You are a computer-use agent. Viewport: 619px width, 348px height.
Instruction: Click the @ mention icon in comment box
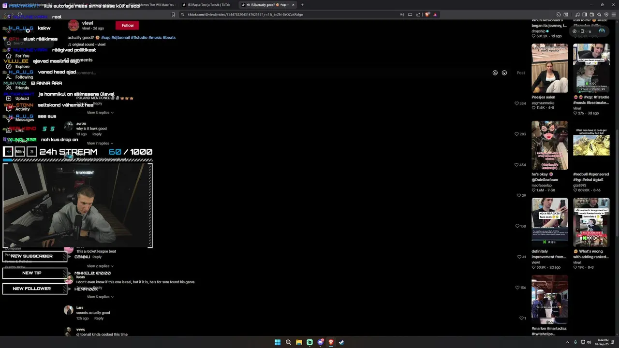tap(495, 73)
